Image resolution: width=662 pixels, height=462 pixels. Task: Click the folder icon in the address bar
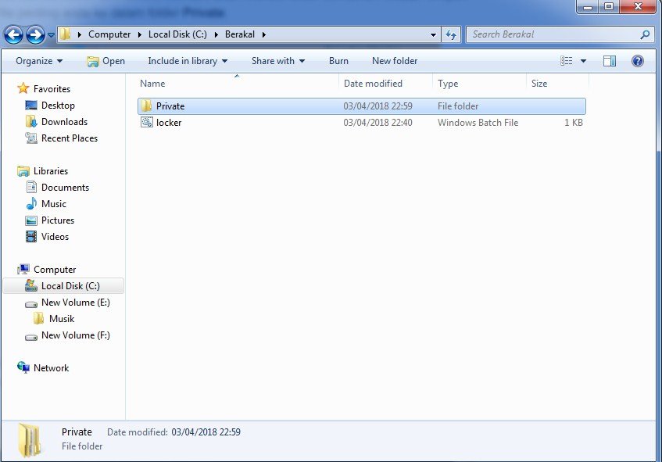pos(65,34)
